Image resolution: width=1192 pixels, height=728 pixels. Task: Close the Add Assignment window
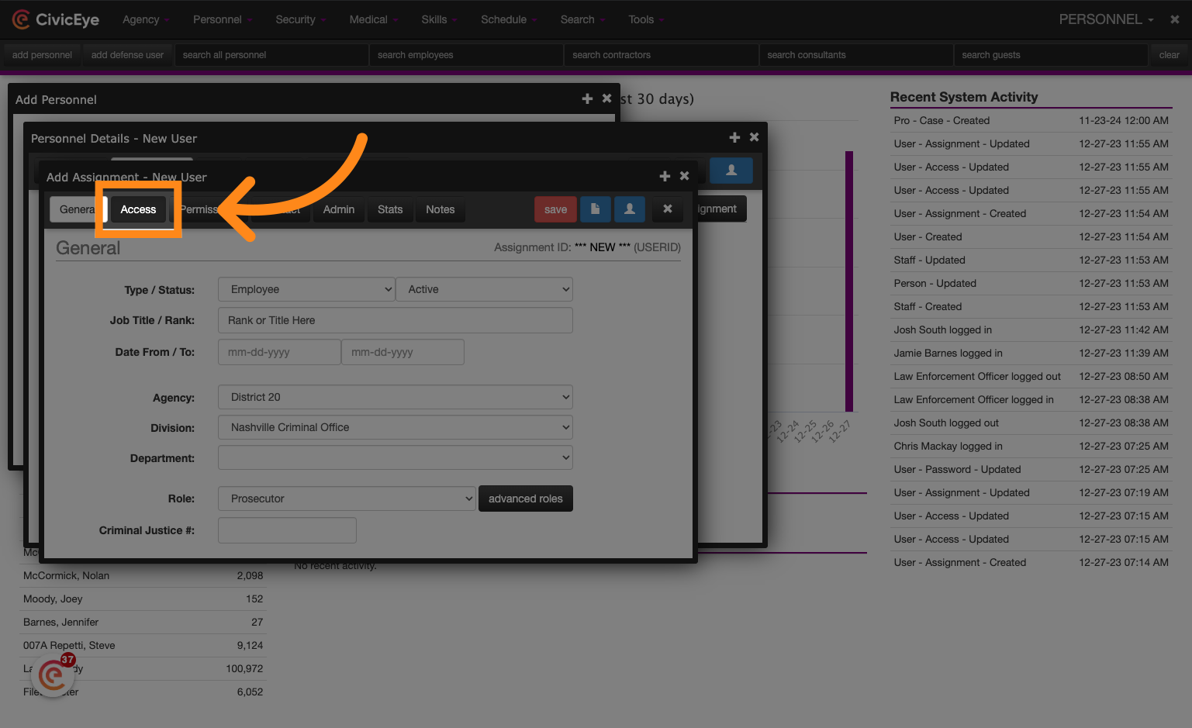684,176
